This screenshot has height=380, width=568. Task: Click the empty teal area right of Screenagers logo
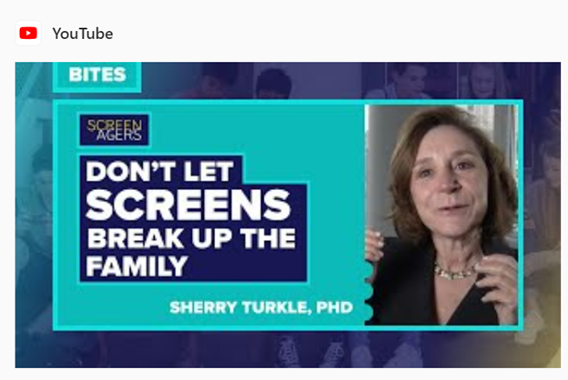pos(256,130)
